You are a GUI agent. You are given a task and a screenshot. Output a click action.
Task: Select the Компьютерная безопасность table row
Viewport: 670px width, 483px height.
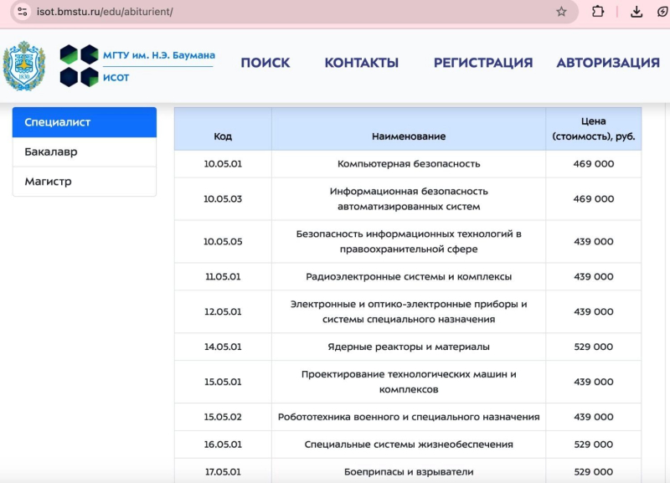pos(409,164)
